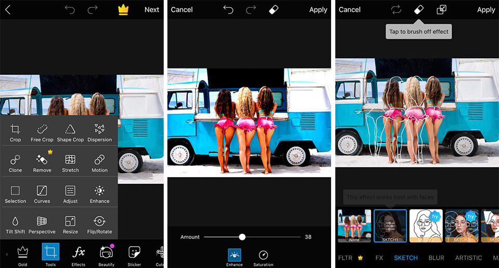
Task: Open the Curves tool
Action: tap(42, 194)
